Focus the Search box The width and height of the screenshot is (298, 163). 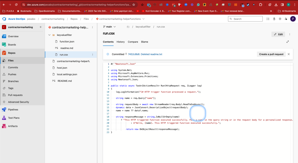pyautogui.click(x=245, y=19)
